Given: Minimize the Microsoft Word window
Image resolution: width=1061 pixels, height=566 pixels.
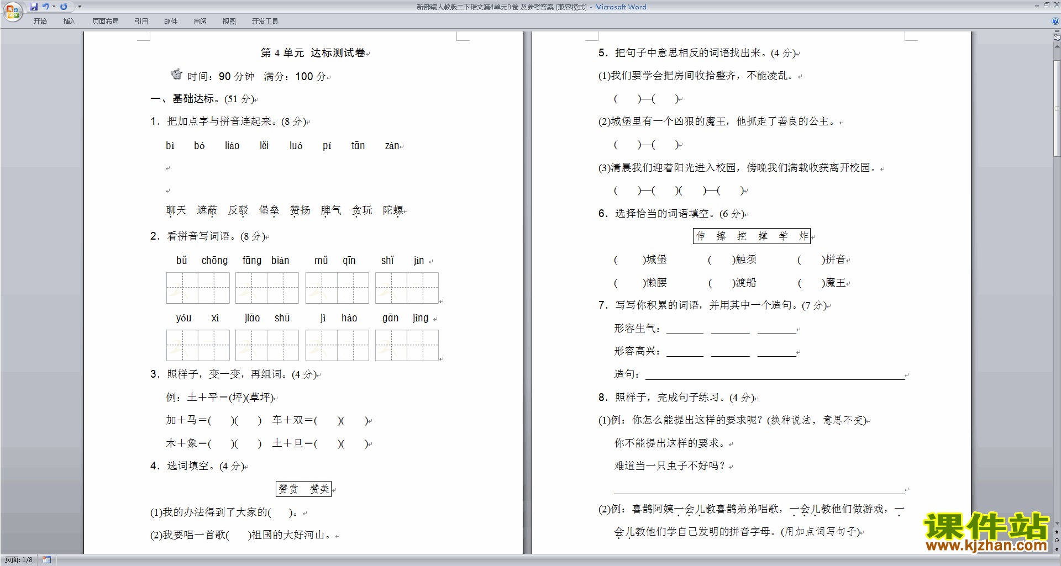Looking at the screenshot, I should pos(1036,5).
